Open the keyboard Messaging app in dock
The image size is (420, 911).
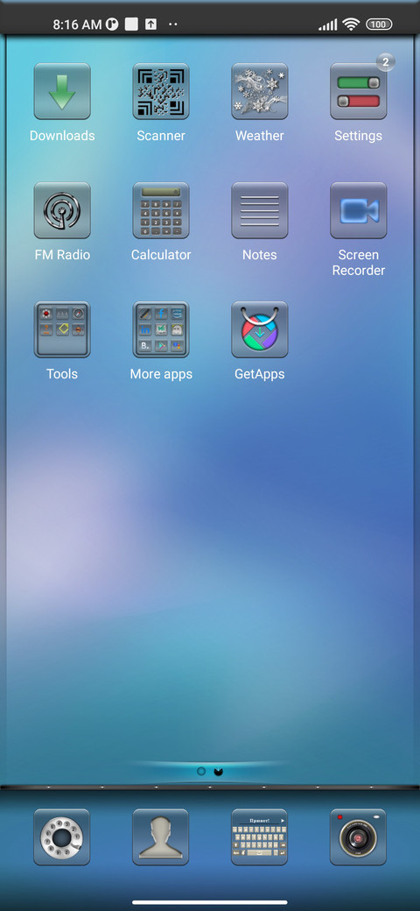[x=259, y=837]
